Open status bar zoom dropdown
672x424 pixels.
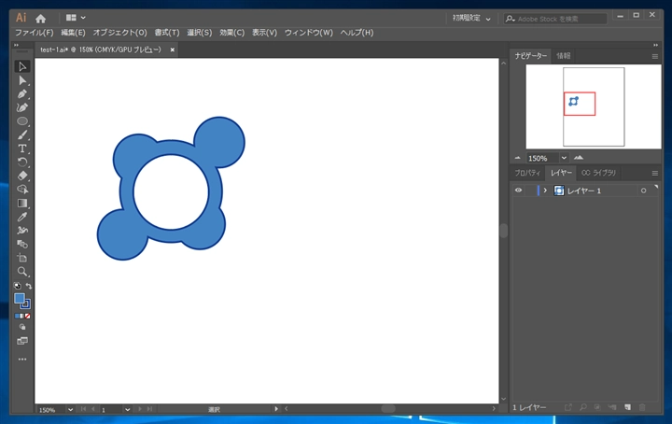[x=70, y=409]
